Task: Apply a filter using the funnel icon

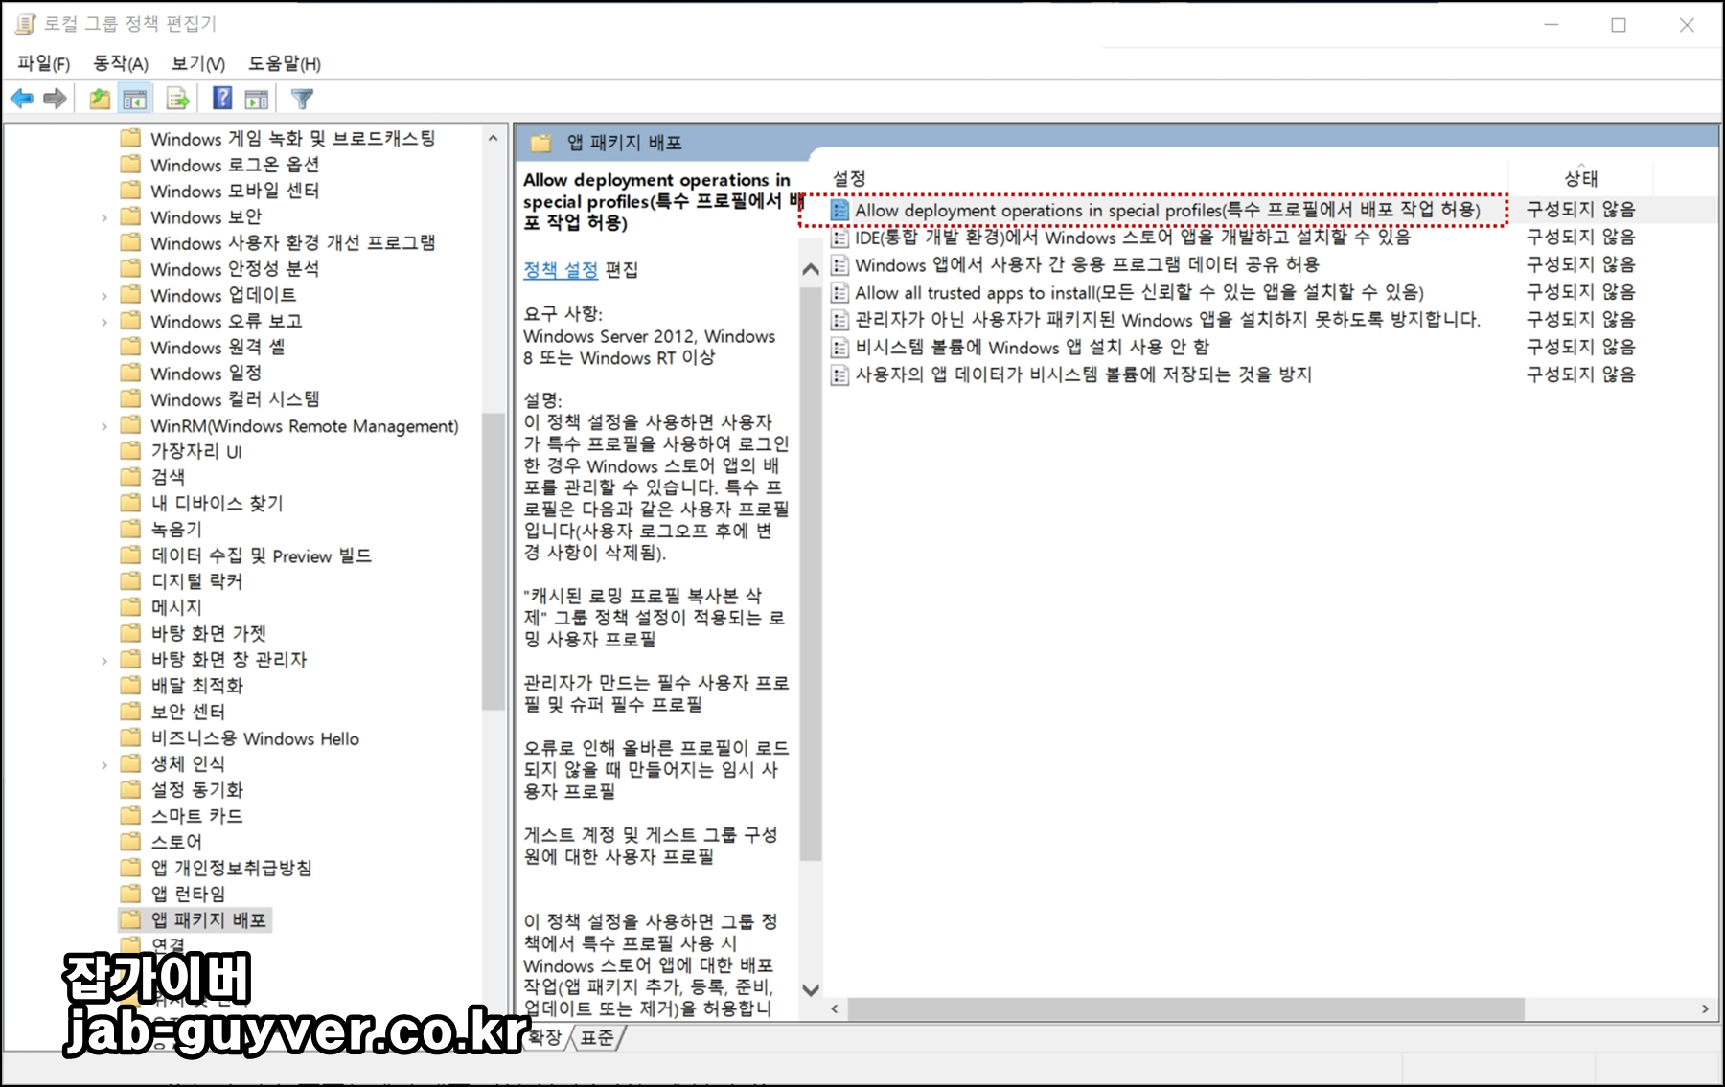Action: (x=301, y=98)
